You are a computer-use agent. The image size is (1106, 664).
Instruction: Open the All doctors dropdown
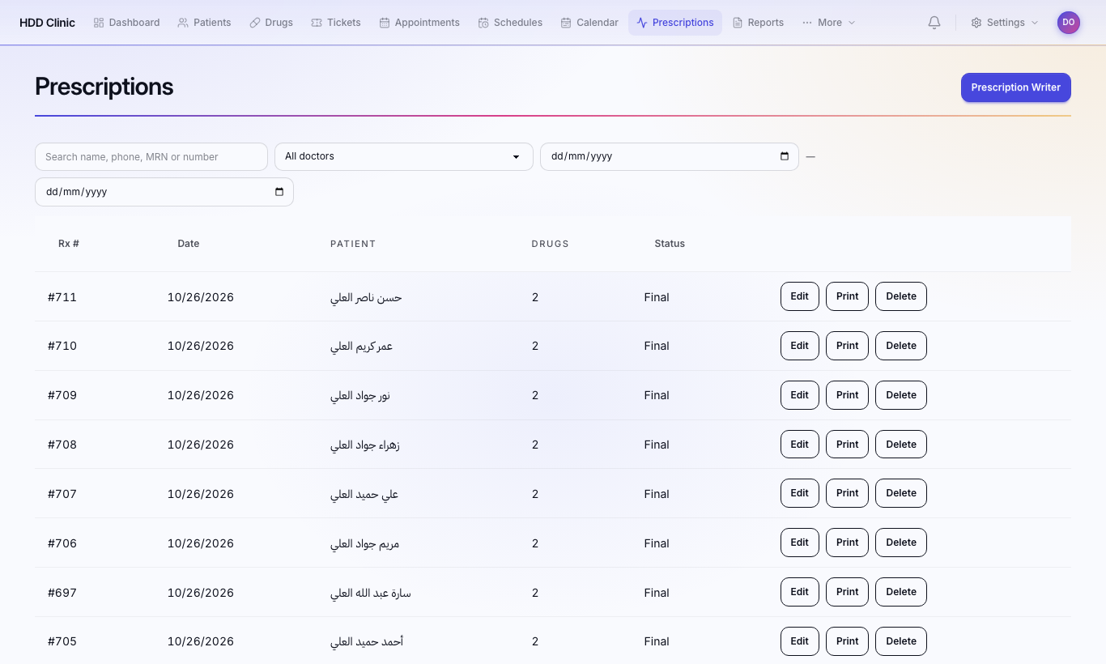[x=404, y=156]
